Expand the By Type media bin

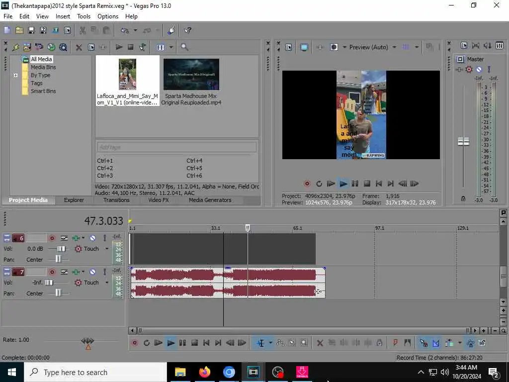(15, 75)
